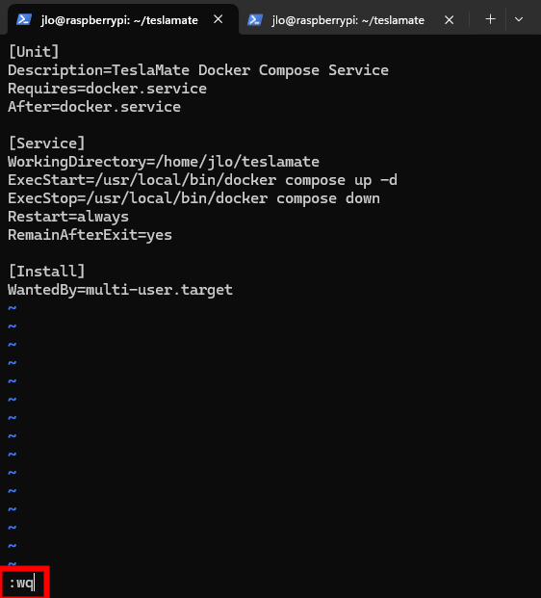This screenshot has width=541, height=598.
Task: Click the Requires=docker.service line
Action: coord(107,89)
